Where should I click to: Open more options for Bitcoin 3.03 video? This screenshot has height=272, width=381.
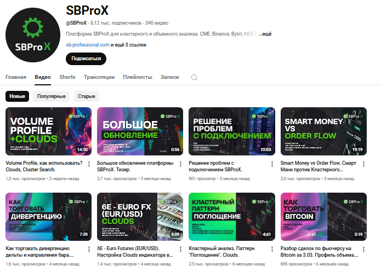[364, 249]
